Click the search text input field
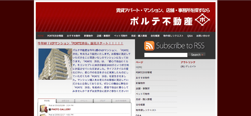 [166, 55]
